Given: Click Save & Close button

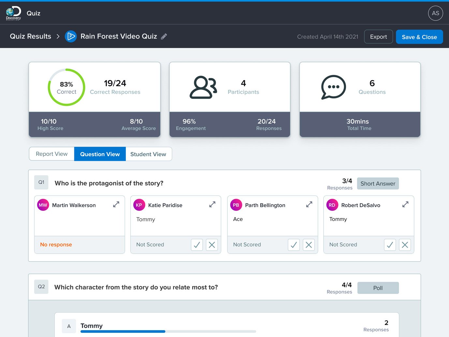Looking at the screenshot, I should click(419, 37).
